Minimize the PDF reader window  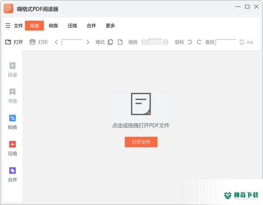pos(238,7)
